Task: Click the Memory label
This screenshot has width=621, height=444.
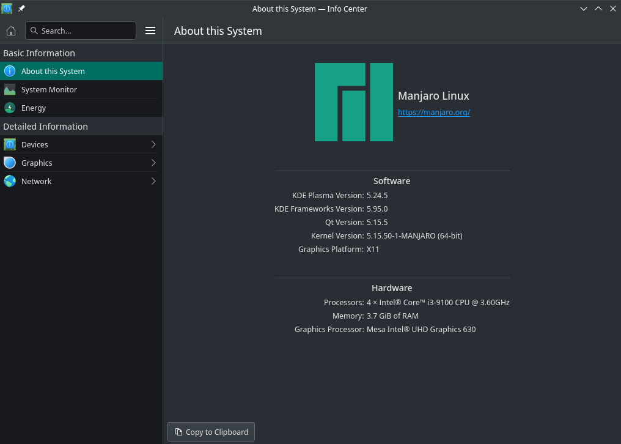Action: pyautogui.click(x=348, y=316)
